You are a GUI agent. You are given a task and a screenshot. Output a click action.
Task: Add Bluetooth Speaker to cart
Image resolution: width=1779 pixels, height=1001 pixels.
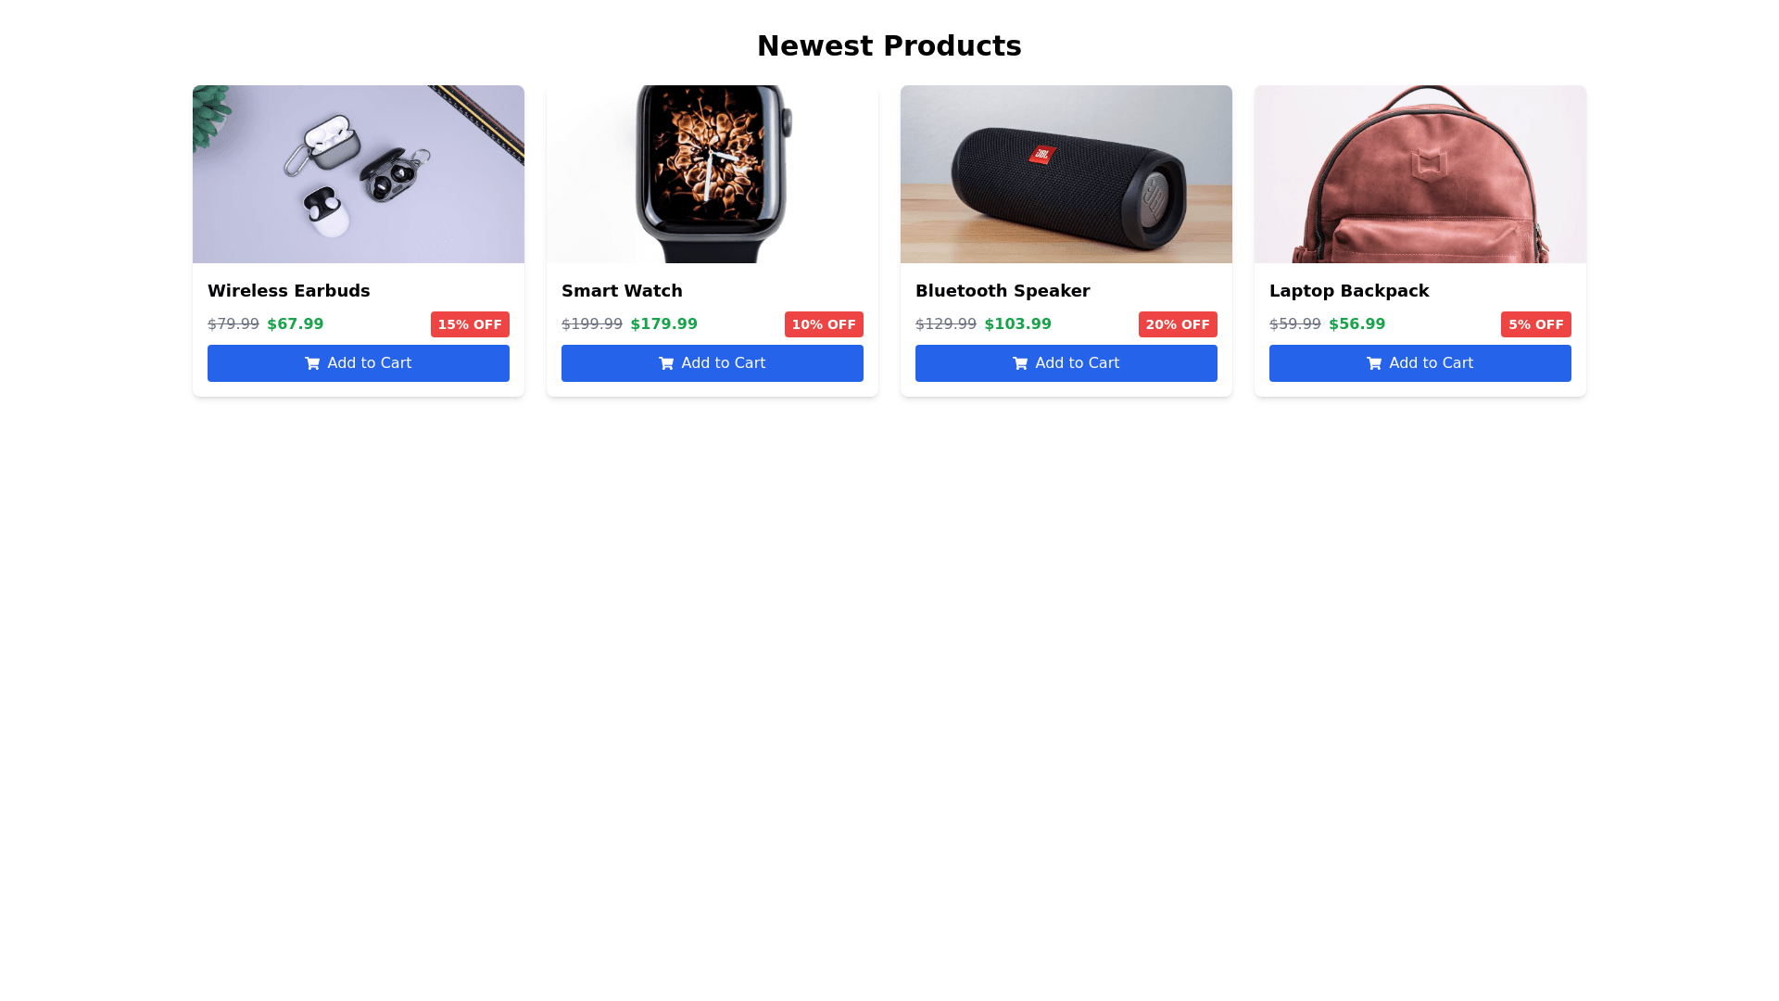point(1066,363)
